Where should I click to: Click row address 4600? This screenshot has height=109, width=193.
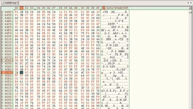tap(7, 85)
